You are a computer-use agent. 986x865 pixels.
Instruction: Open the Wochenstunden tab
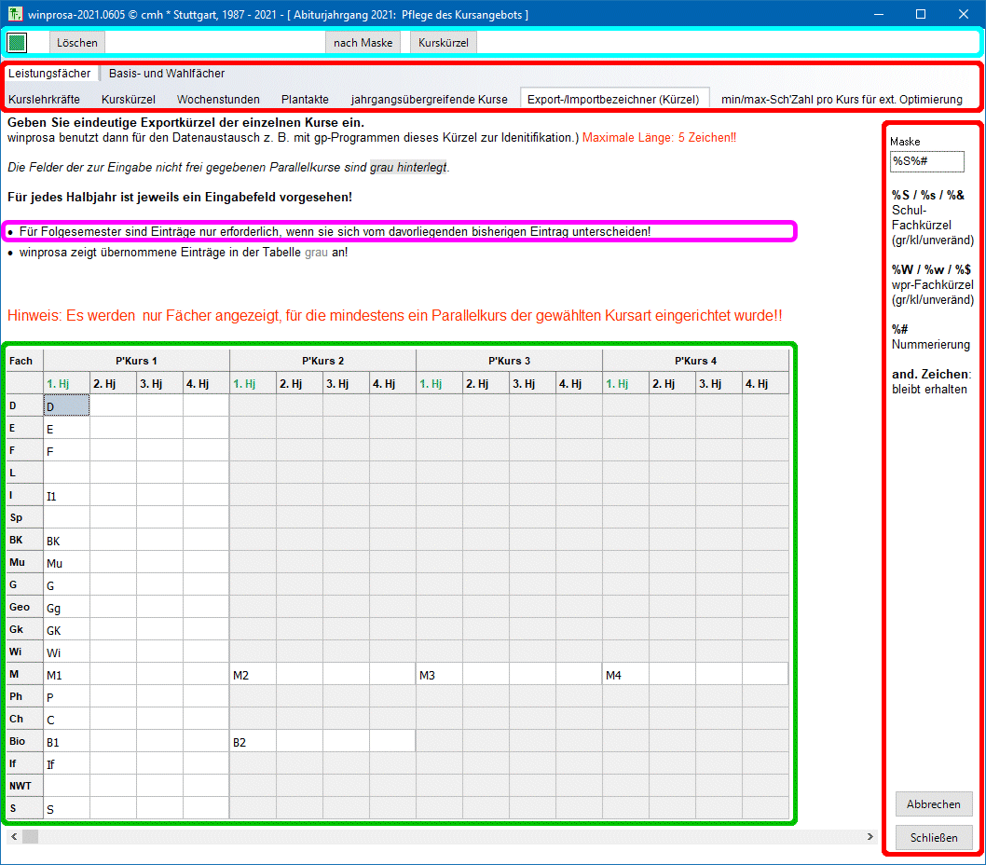[218, 99]
